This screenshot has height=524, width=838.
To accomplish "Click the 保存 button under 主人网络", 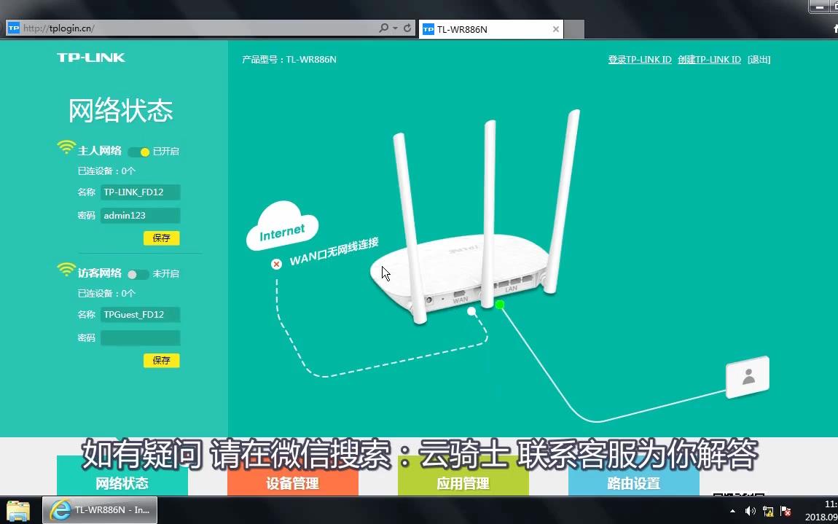I will coord(161,238).
